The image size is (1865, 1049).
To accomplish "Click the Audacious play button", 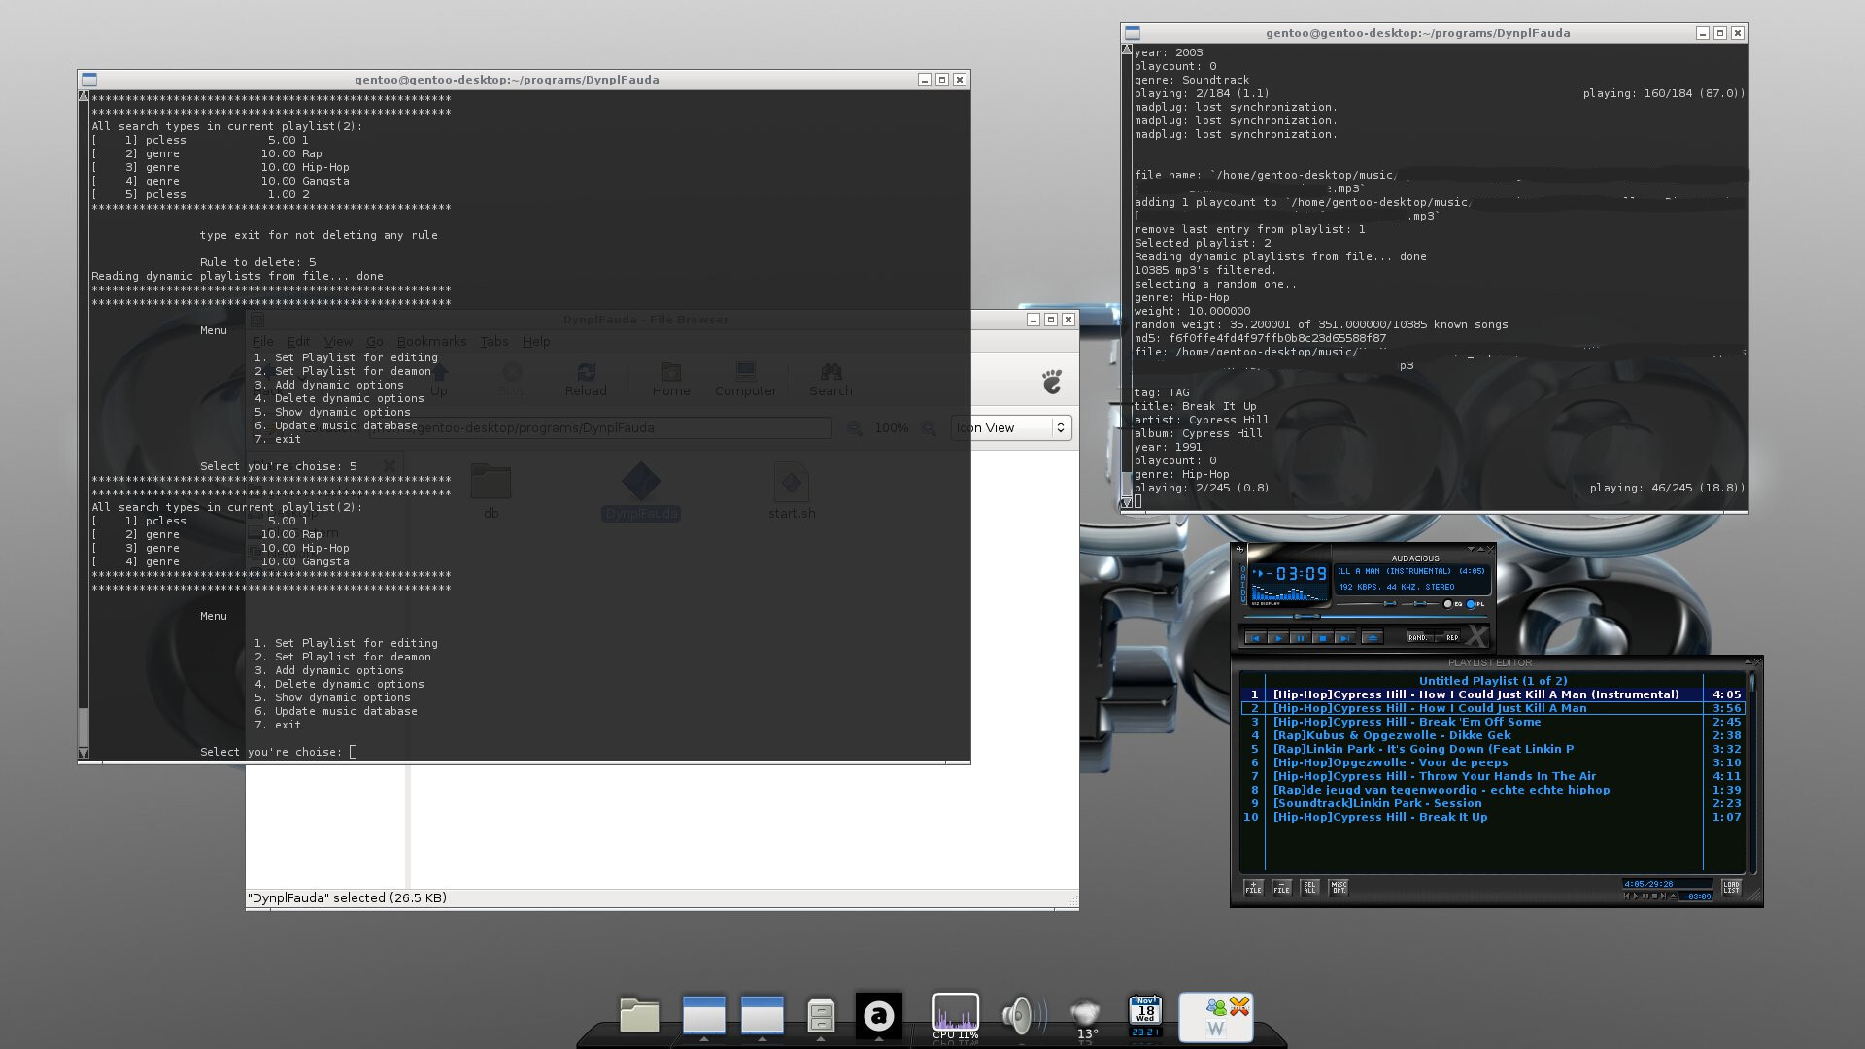I will (1278, 637).
